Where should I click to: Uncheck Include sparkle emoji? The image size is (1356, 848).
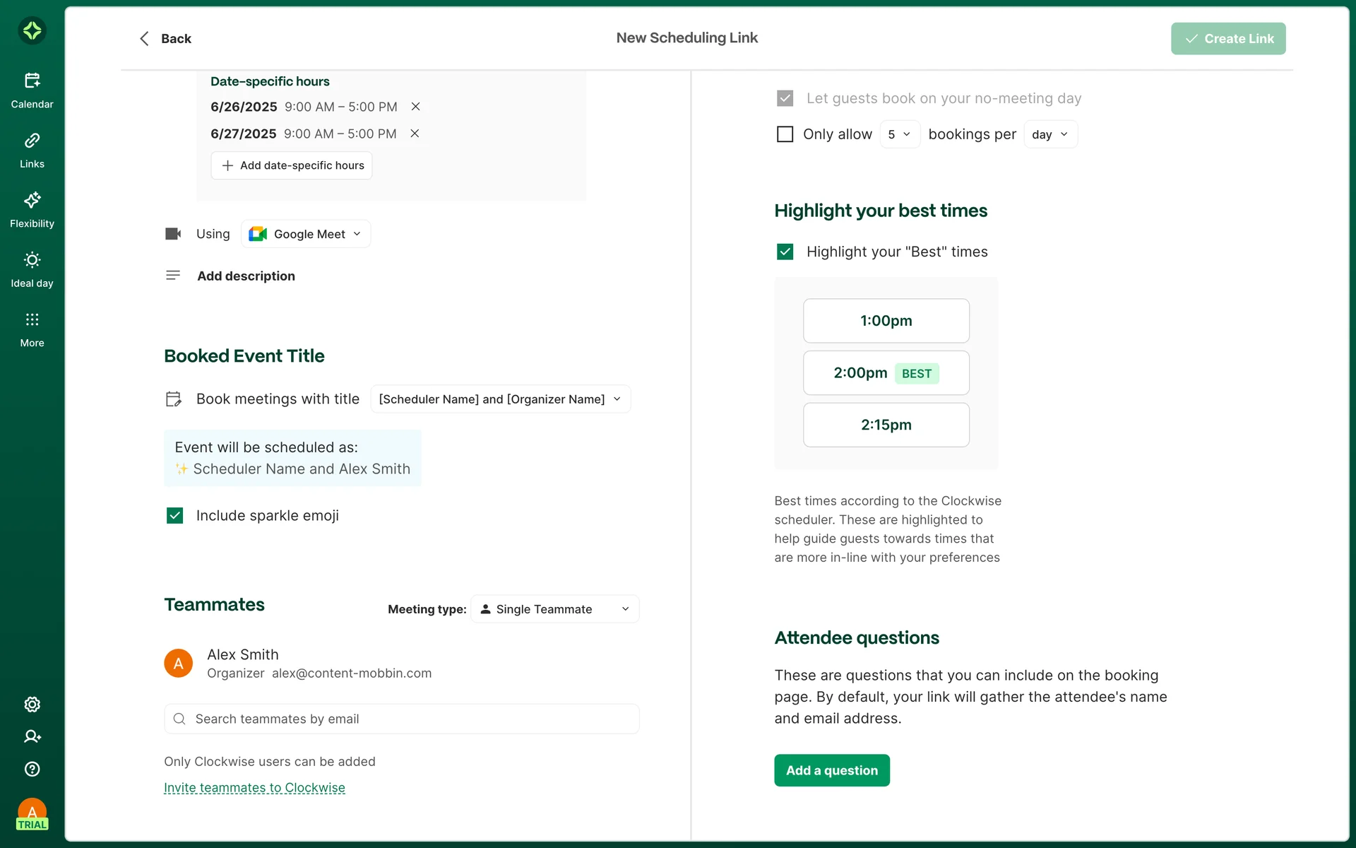pyautogui.click(x=175, y=516)
